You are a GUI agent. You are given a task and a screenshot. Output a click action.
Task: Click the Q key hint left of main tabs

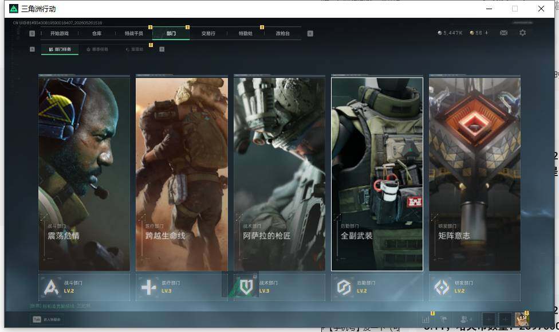coord(32,33)
